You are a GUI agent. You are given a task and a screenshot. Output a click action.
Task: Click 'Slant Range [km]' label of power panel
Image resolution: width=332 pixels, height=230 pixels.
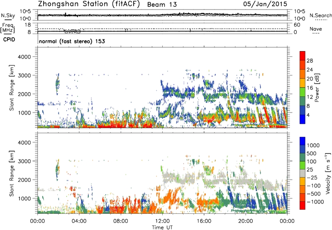coord(12,88)
